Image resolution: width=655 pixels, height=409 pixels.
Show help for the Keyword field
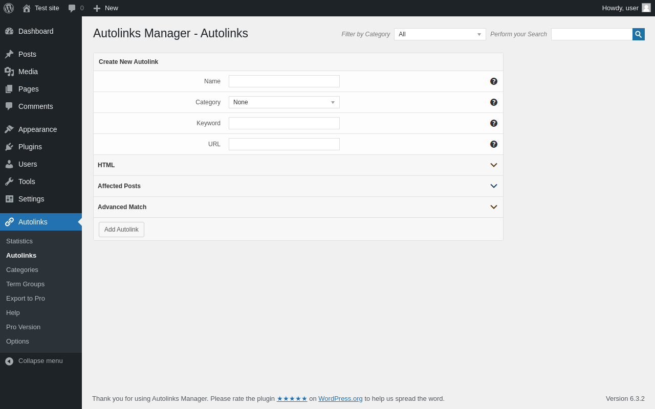point(494,123)
